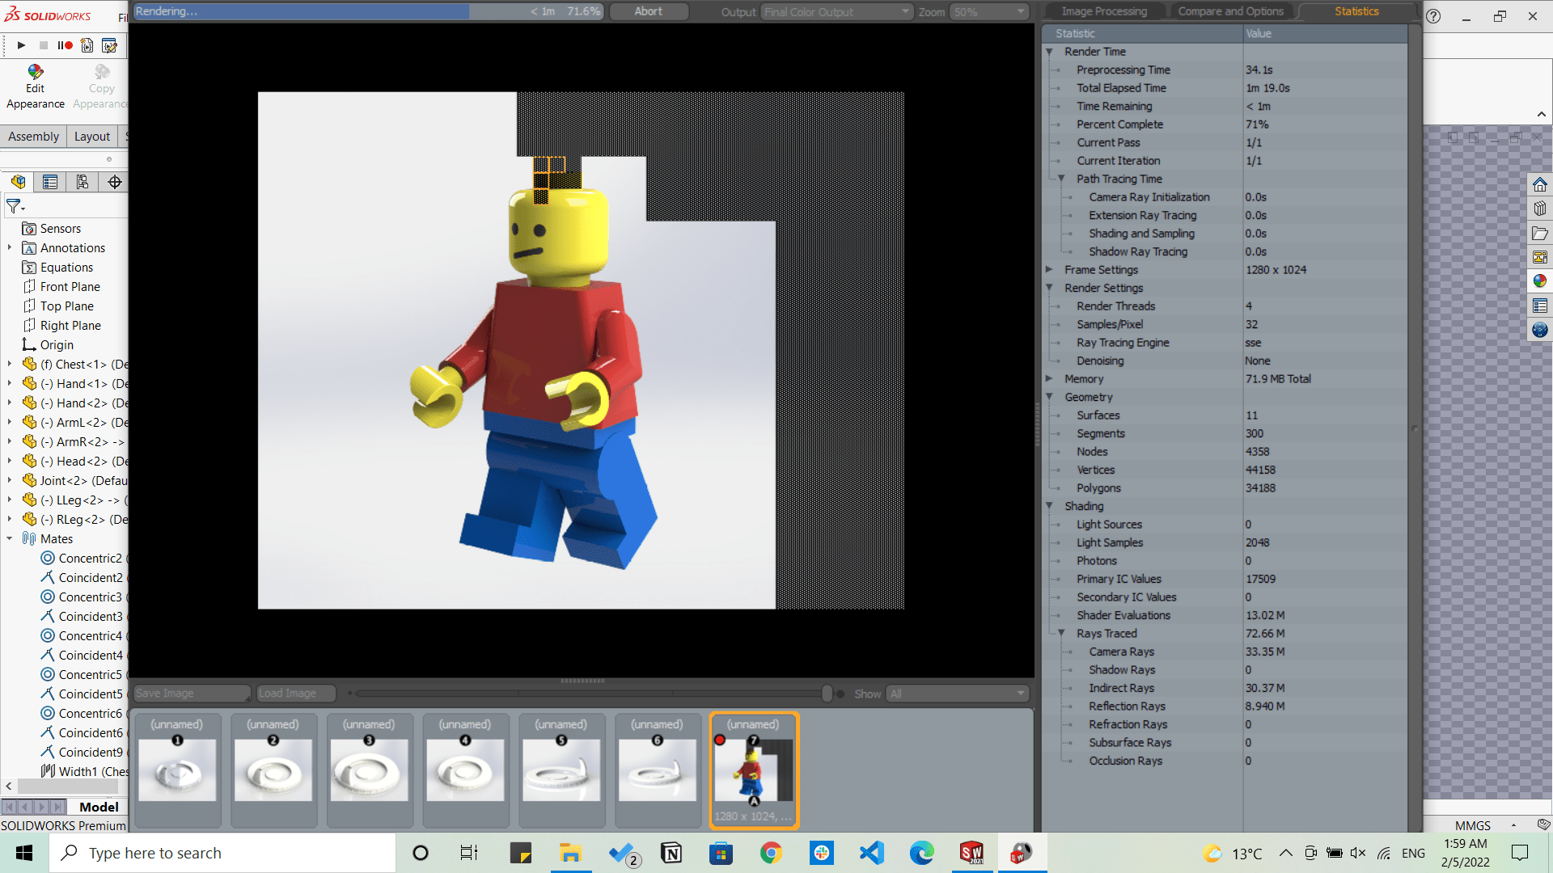Collapse the Render Time statistics group

(1050, 52)
